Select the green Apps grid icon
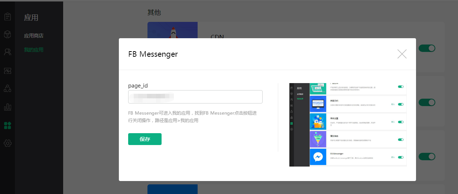Viewport: 458px width, 194px height. pyautogui.click(x=7, y=125)
